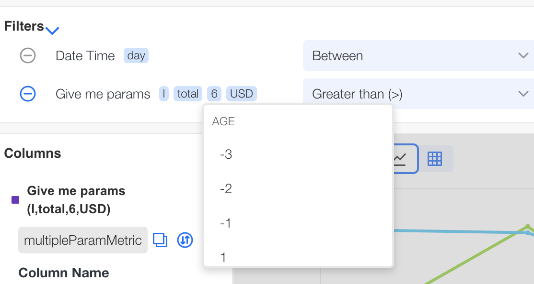Screen dimensions: 534x284
Task: Remove the Give me params filter
Action: (x=28, y=94)
